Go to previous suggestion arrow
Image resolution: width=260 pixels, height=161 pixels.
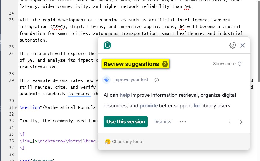pyautogui.click(x=230, y=122)
